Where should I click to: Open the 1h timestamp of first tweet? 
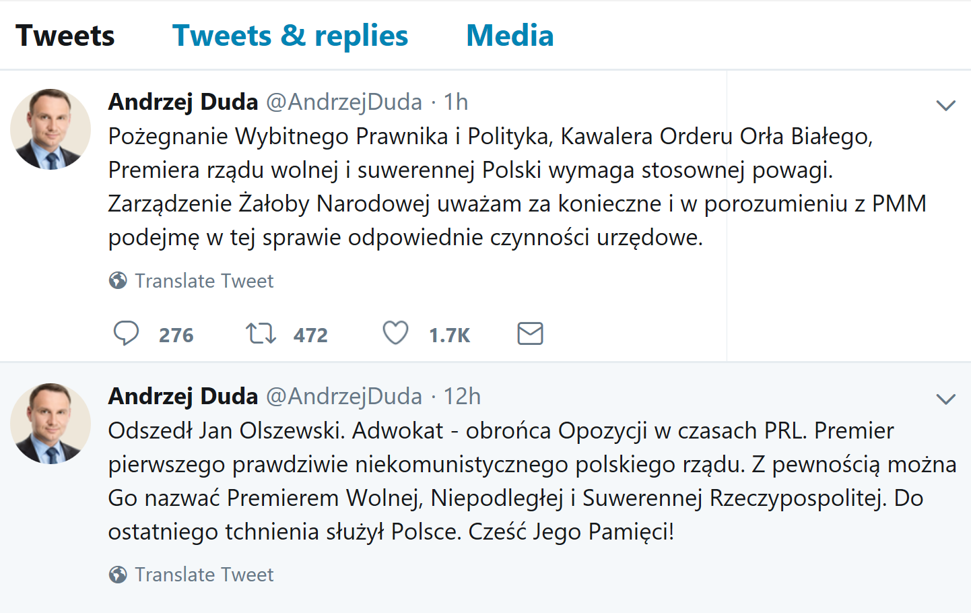[x=456, y=102]
